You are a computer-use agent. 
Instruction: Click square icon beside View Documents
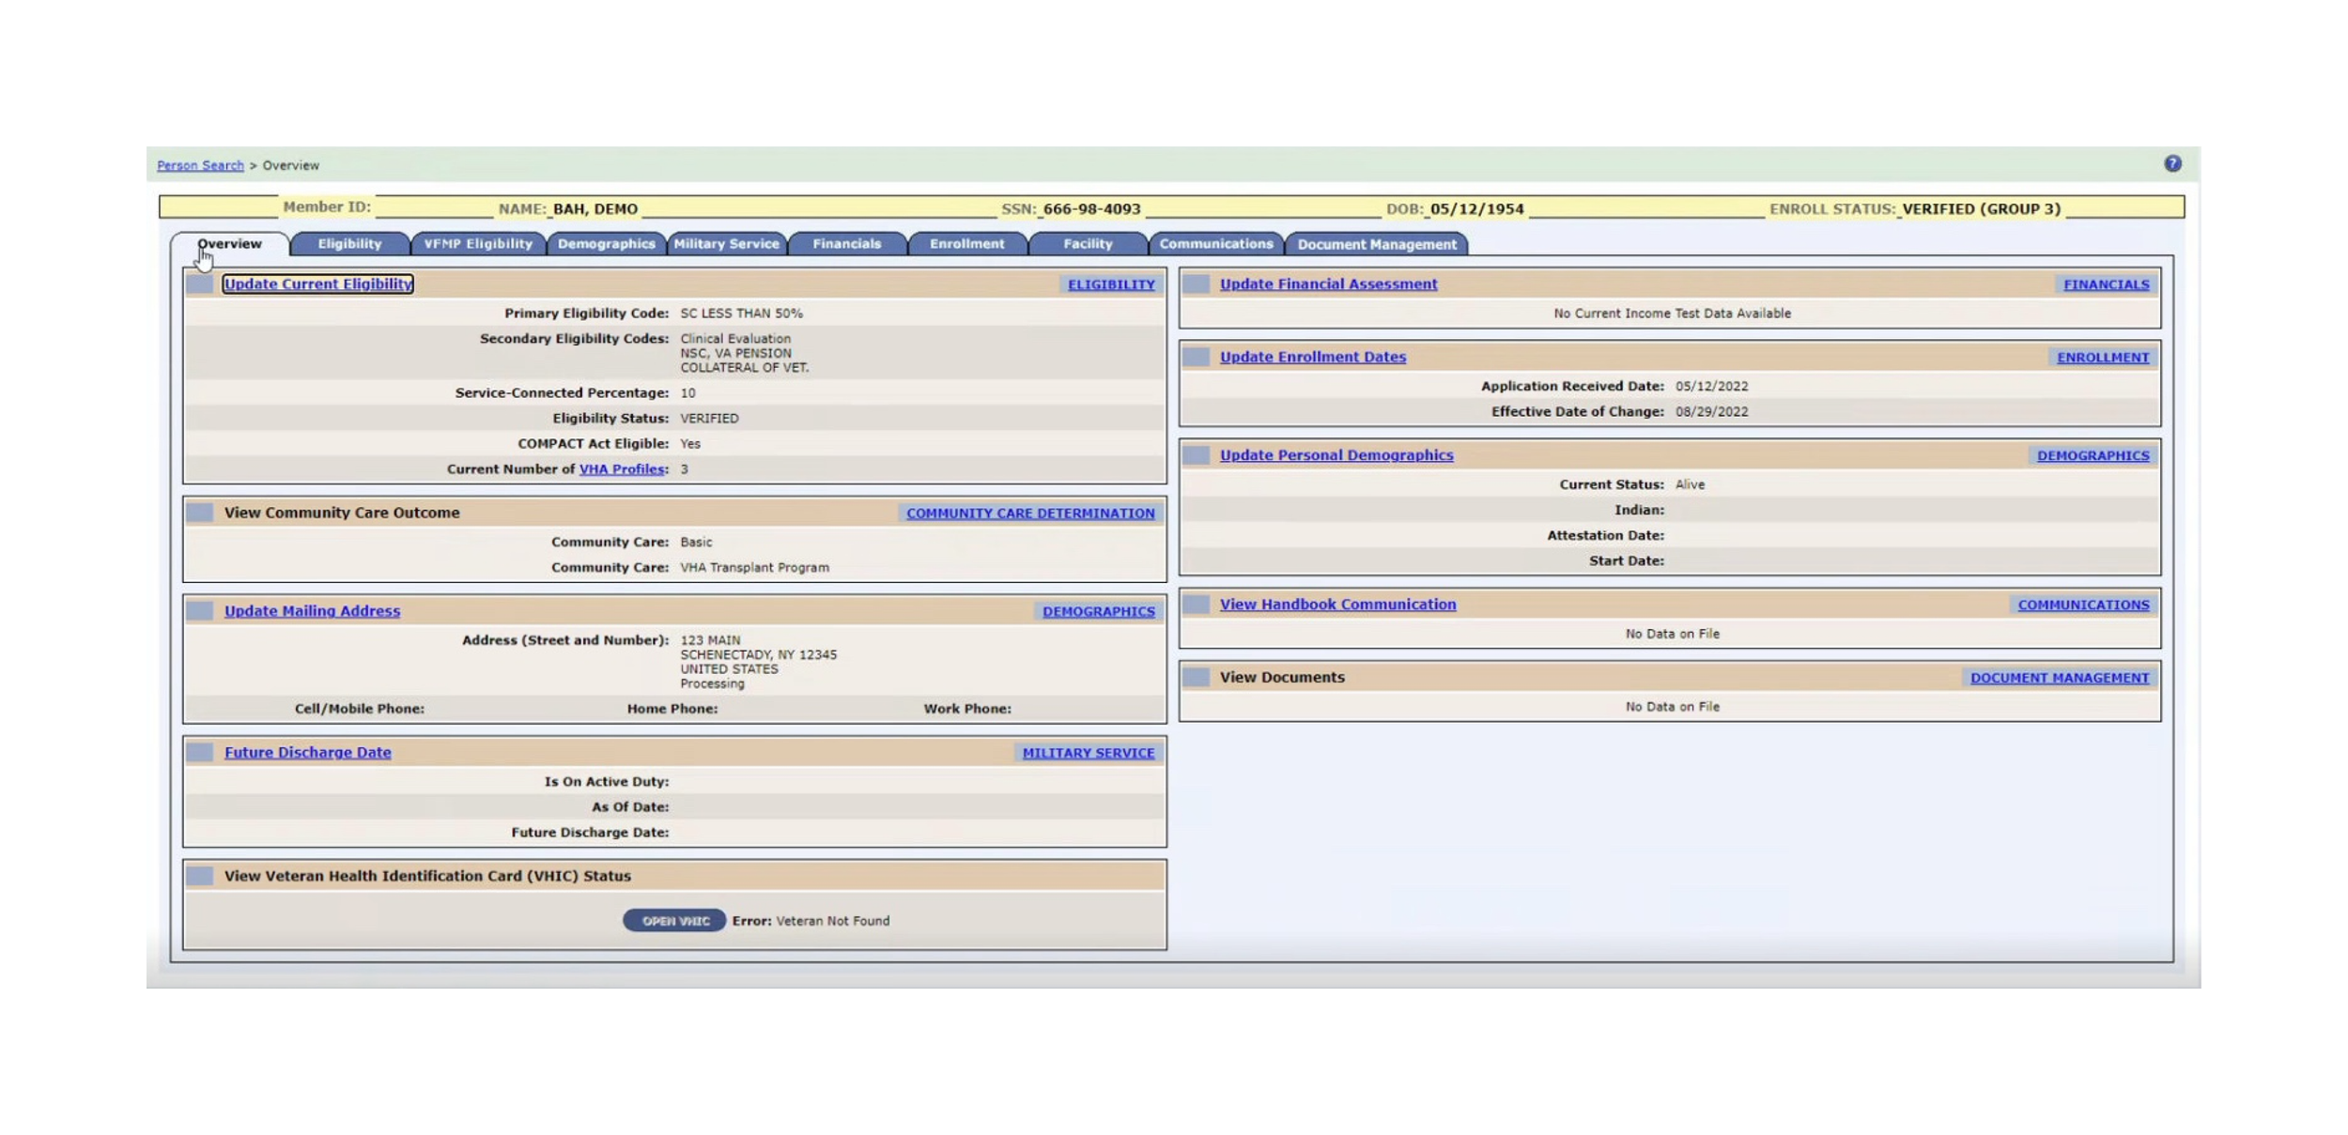(x=1196, y=677)
